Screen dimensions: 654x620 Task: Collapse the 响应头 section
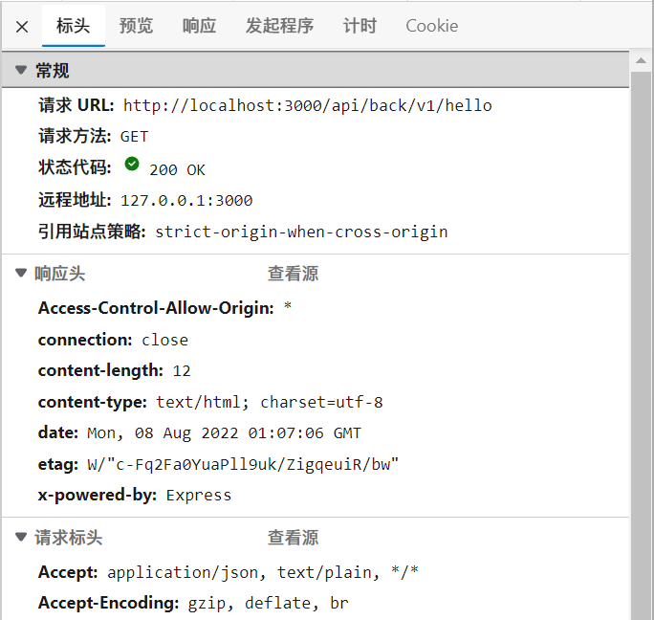[x=22, y=274]
